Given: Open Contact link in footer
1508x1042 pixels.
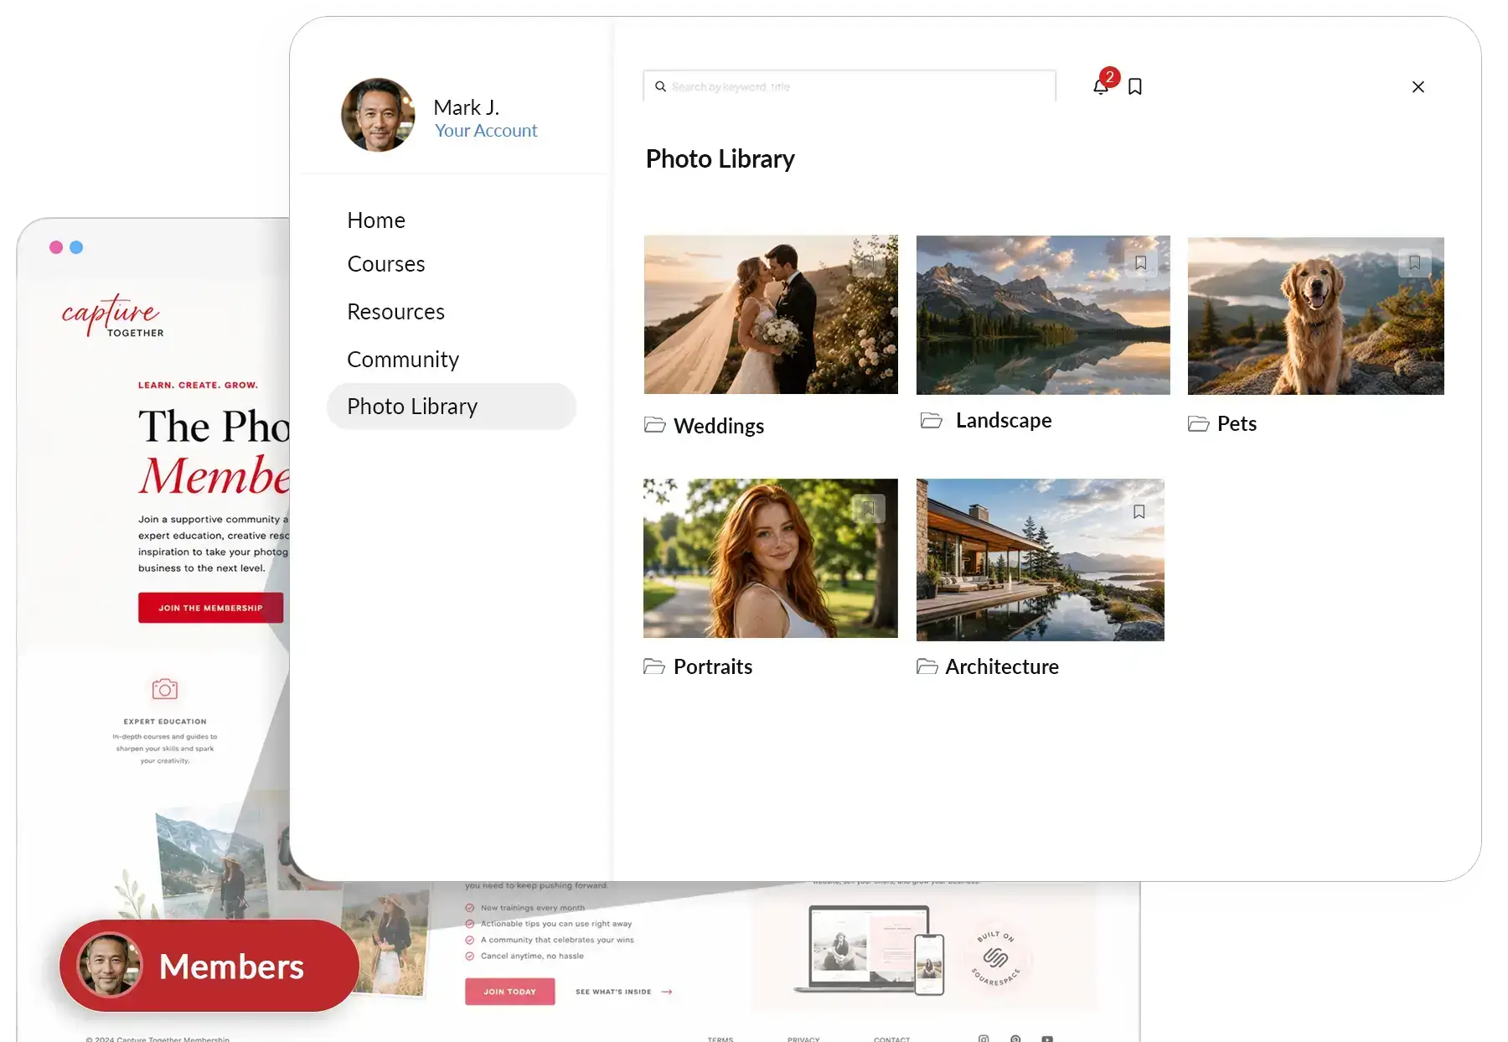Looking at the screenshot, I should pos(891,1039).
